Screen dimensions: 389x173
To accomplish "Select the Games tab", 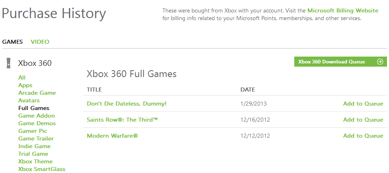I will [12, 42].
